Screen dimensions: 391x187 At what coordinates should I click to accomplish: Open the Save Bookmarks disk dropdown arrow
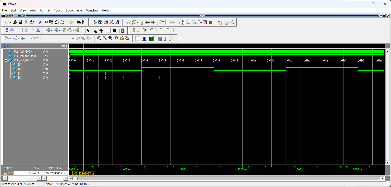coord(73,31)
